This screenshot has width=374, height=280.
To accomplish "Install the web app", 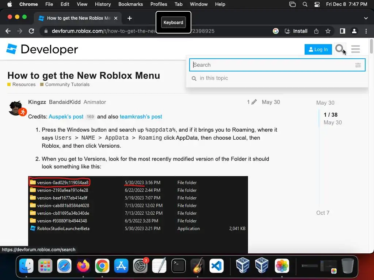I will 296,31.
